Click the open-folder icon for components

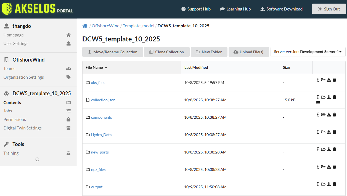323,115
